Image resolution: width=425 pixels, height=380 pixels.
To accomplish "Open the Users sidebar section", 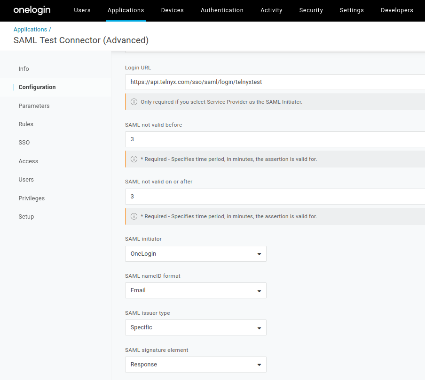I will 26,180.
